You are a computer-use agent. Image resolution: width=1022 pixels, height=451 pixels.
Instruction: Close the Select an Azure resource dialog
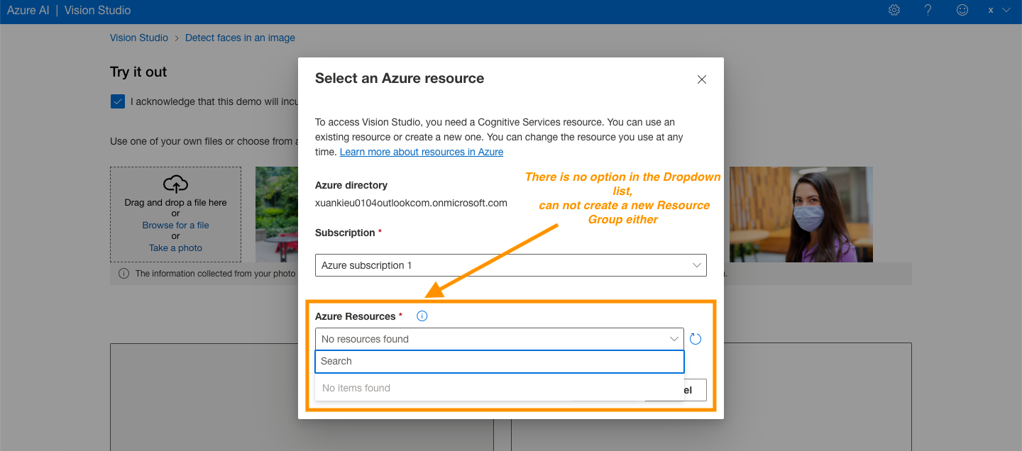pyautogui.click(x=702, y=79)
